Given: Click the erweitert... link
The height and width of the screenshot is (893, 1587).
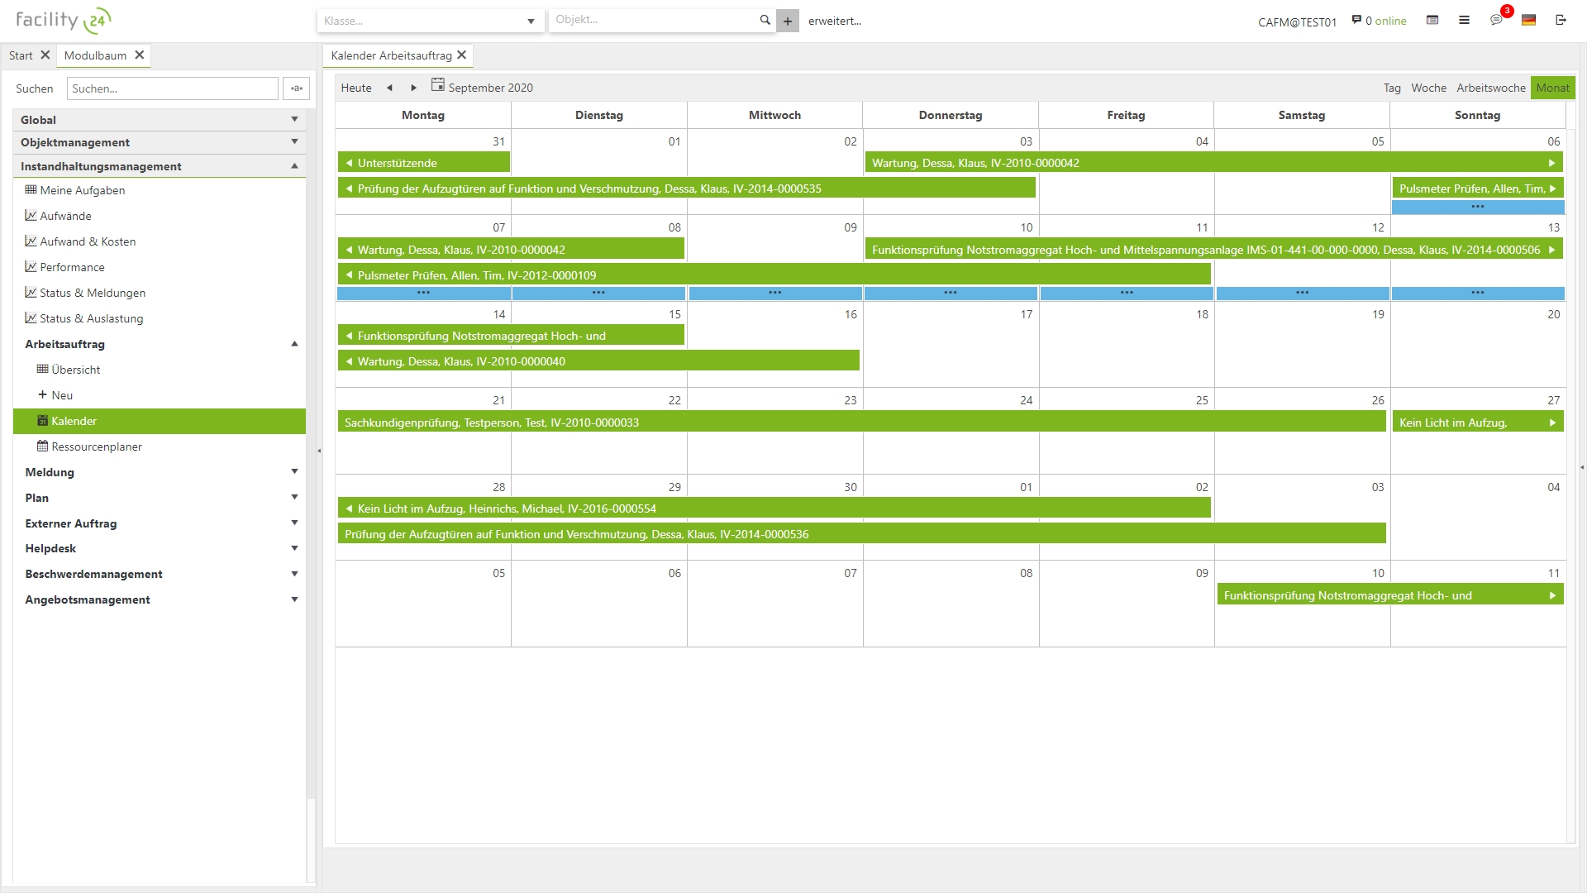Looking at the screenshot, I should click(834, 21).
